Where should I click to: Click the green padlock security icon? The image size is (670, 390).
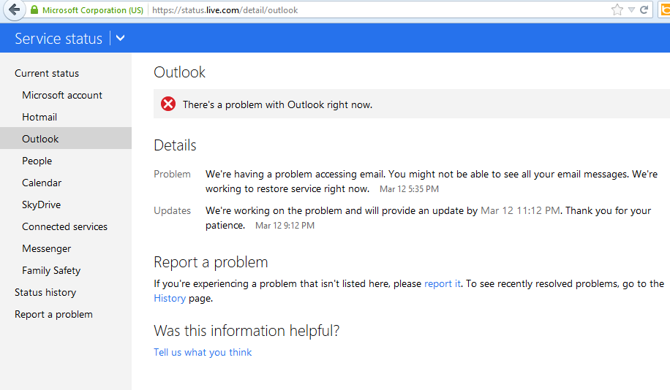34,9
